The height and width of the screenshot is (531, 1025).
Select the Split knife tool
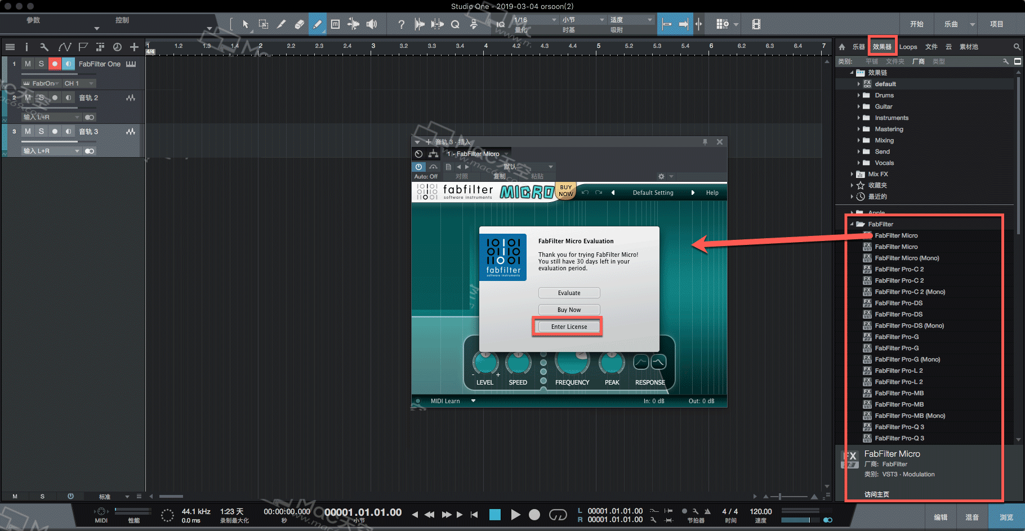click(282, 24)
